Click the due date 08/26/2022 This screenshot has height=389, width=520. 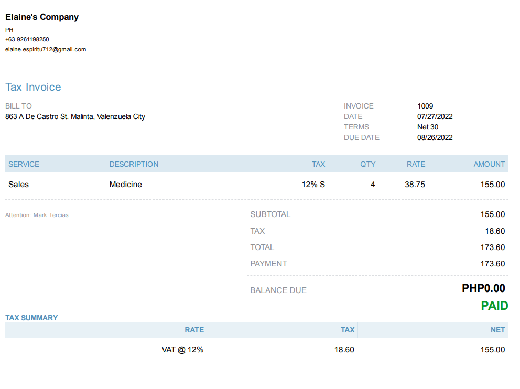435,137
